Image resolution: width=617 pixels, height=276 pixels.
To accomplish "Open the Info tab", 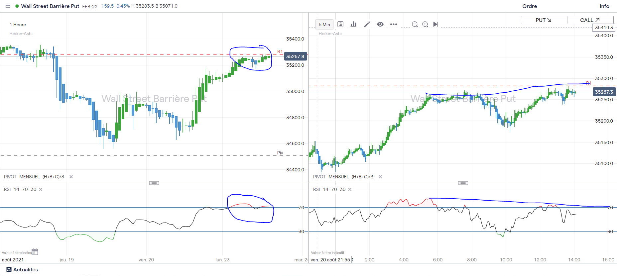I will click(604, 6).
